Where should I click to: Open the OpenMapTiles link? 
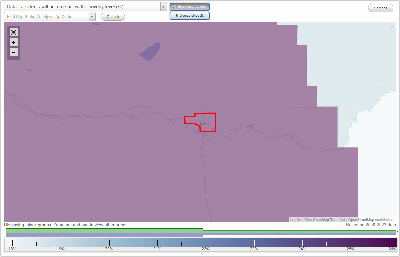point(324,220)
